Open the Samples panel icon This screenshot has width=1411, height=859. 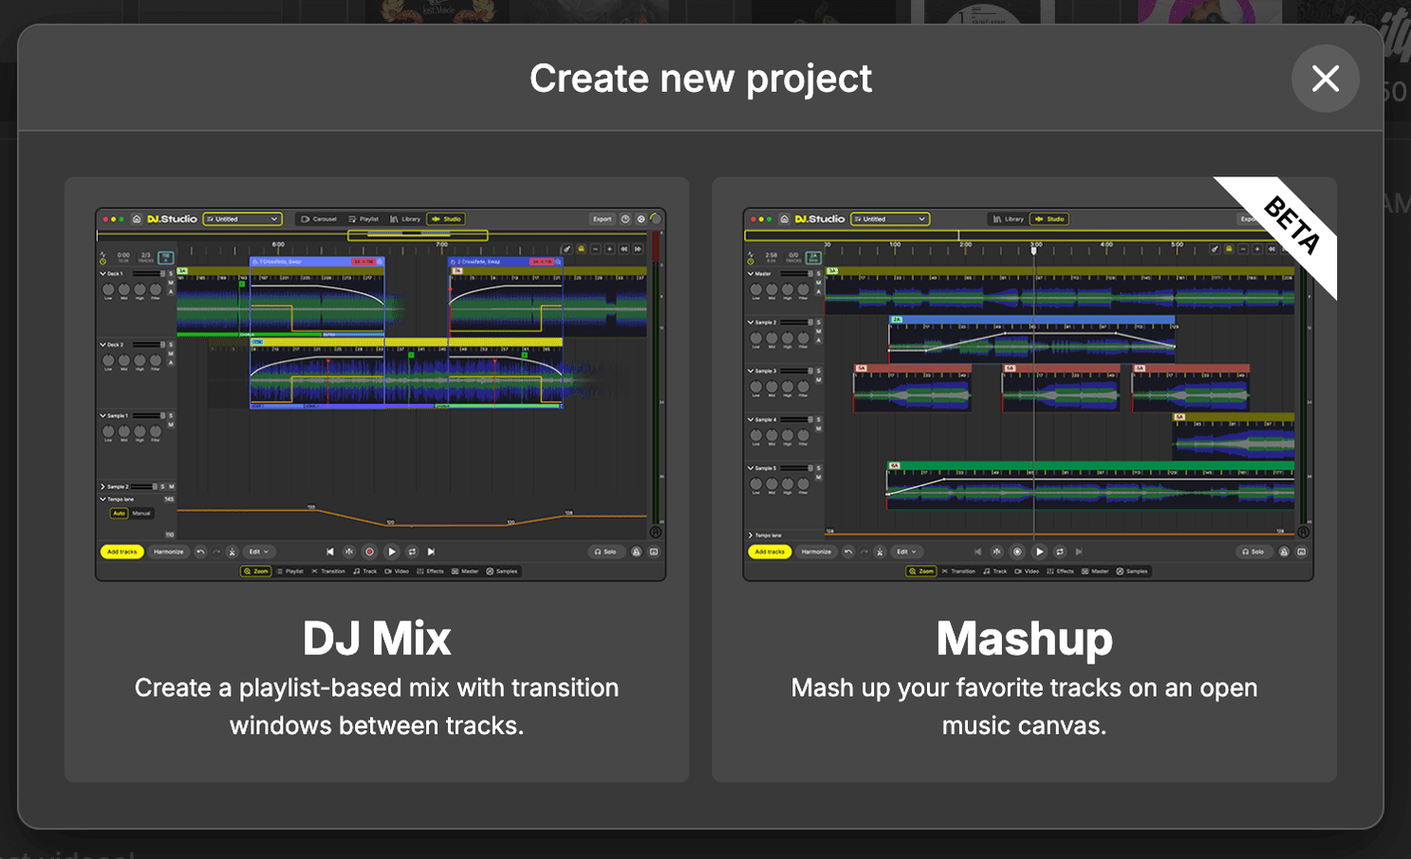pyautogui.click(x=504, y=571)
